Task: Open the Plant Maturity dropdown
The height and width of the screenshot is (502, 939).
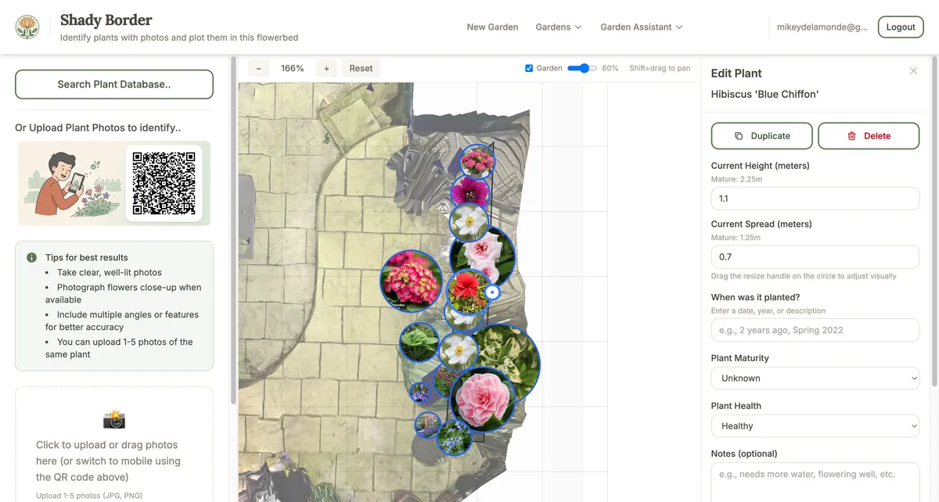Action: tap(815, 378)
